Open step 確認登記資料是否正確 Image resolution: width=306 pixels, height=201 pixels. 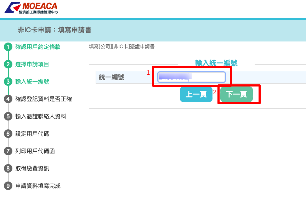click(x=44, y=99)
